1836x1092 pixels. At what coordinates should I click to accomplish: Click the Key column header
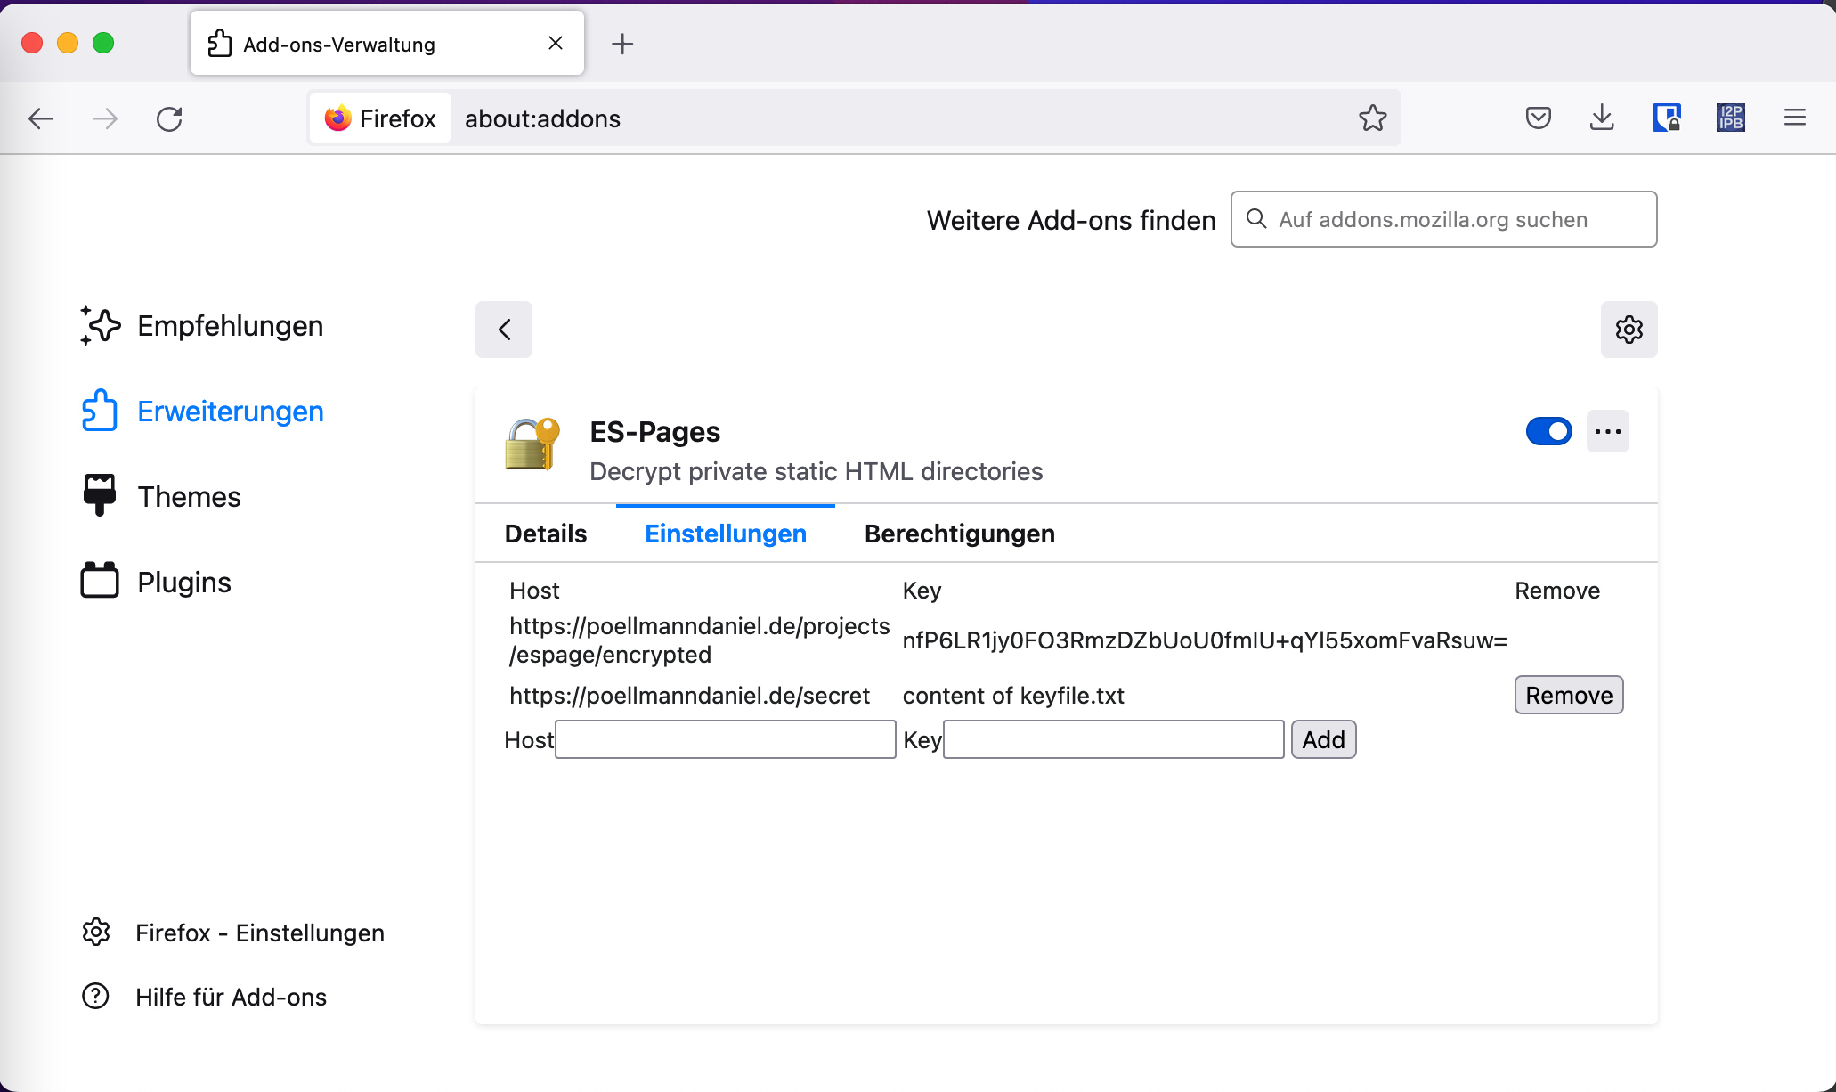click(x=922, y=591)
